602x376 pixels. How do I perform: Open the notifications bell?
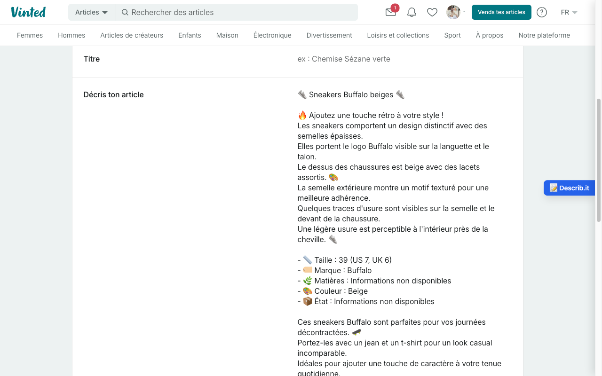(x=412, y=12)
